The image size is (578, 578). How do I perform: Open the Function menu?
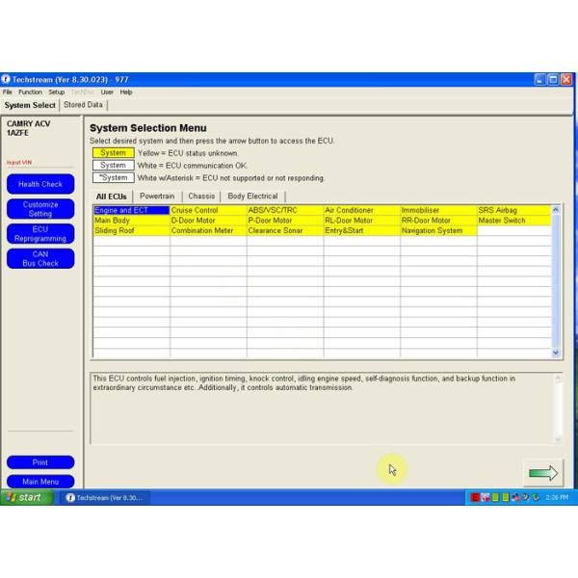pyautogui.click(x=30, y=92)
